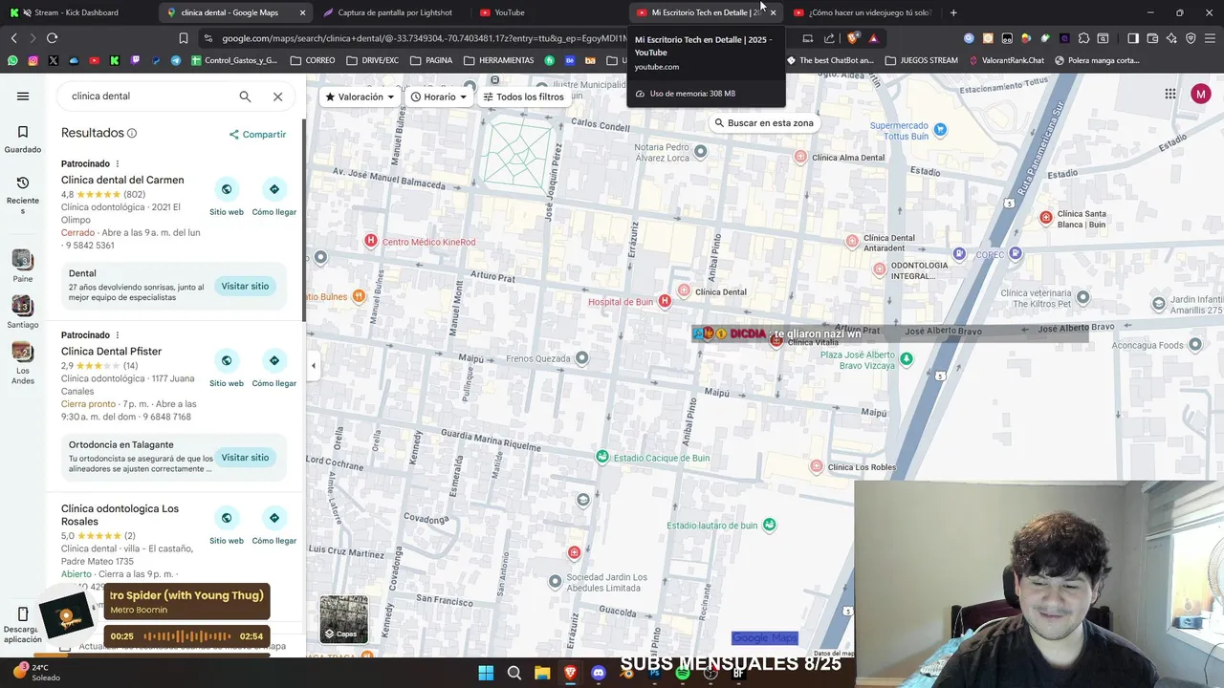This screenshot has height=688, width=1224.
Task: Reload the page
Action: [52, 38]
